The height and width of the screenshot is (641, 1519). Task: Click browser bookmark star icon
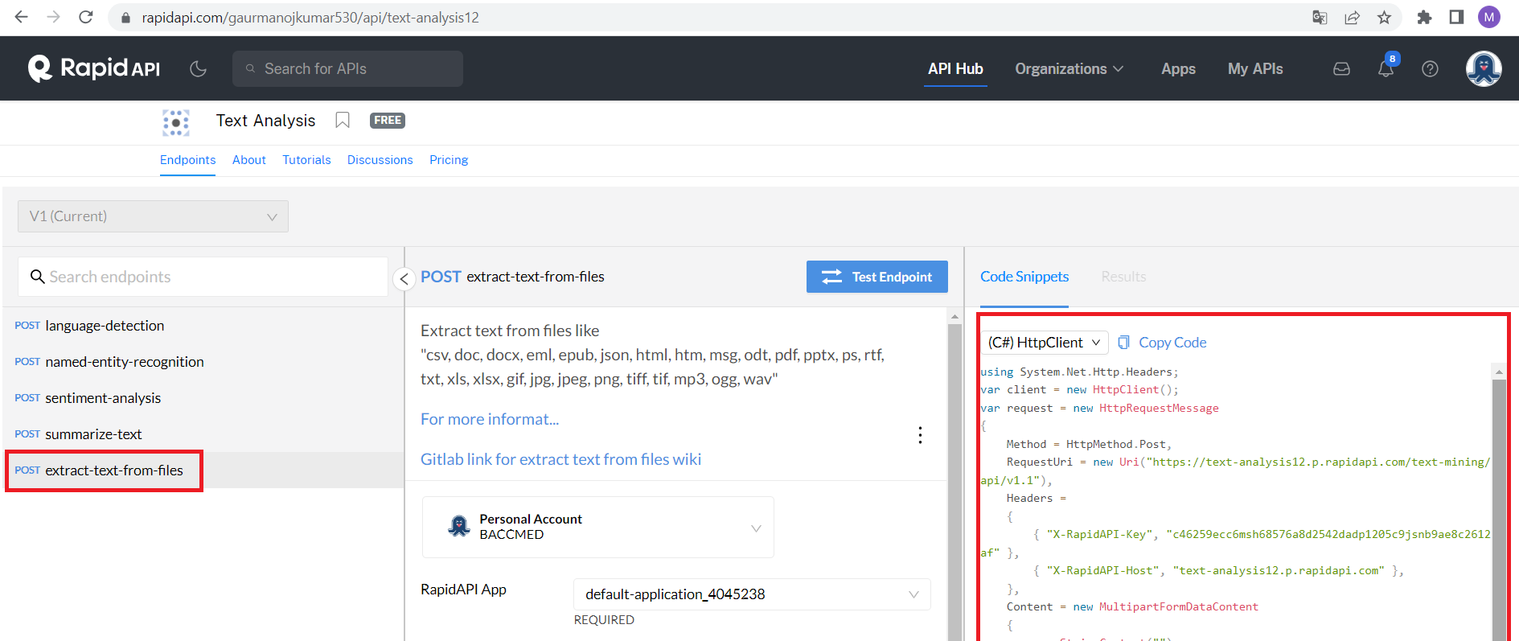tap(1384, 18)
